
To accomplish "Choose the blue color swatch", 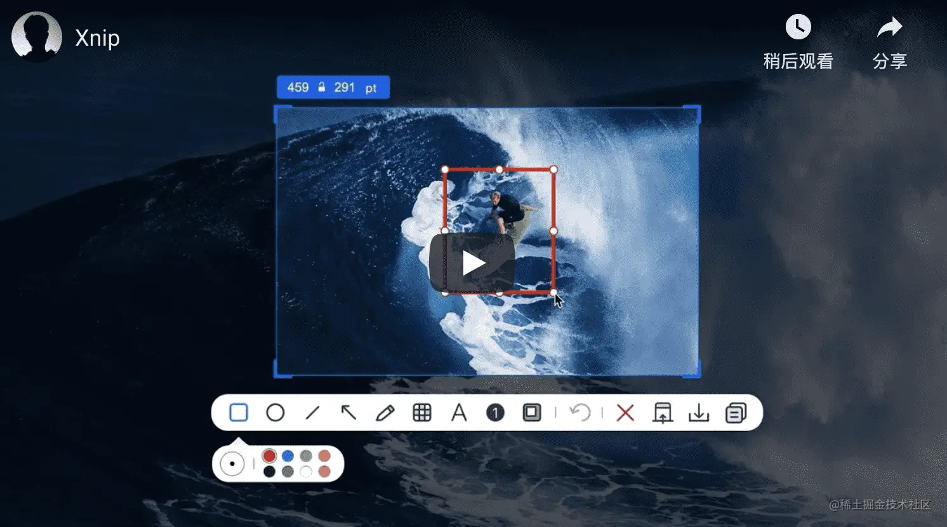I will (x=288, y=456).
